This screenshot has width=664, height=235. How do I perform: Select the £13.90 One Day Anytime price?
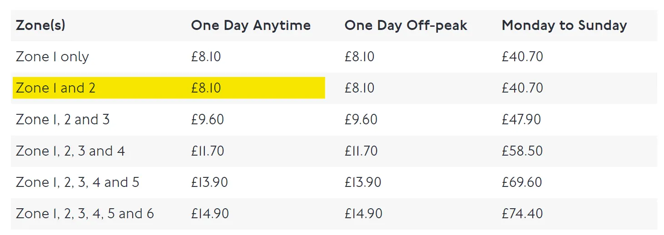(209, 182)
